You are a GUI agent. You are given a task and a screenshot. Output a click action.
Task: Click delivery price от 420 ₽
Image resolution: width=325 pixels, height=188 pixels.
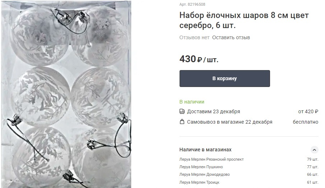coord(308,111)
